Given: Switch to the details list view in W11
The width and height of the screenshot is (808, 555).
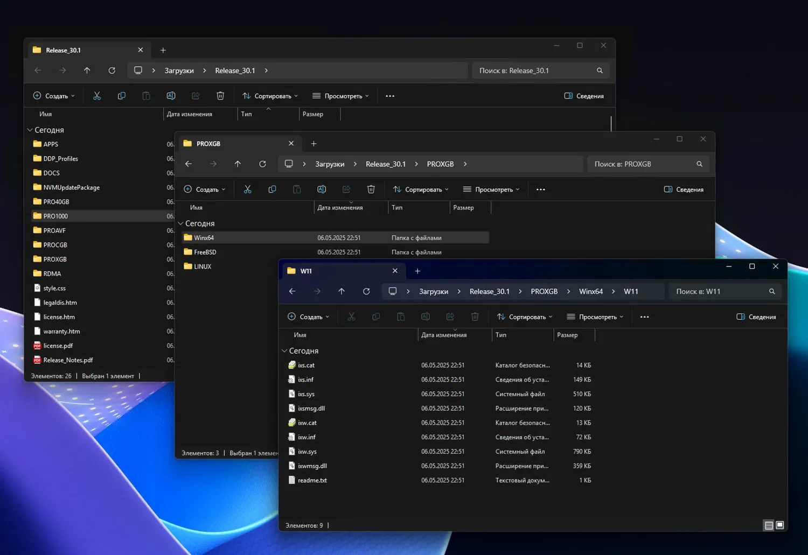Looking at the screenshot, I should [x=769, y=525].
